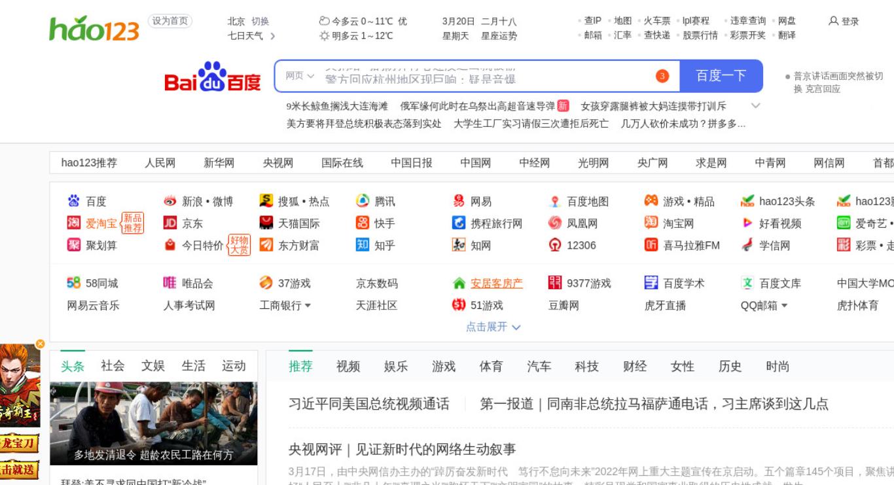Open the 今日特价 icon link
Viewport: 894px width, 485px height.
tap(170, 245)
